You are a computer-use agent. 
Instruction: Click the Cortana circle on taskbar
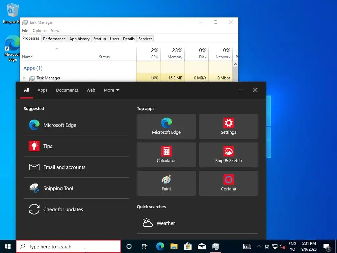pyautogui.click(x=129, y=246)
